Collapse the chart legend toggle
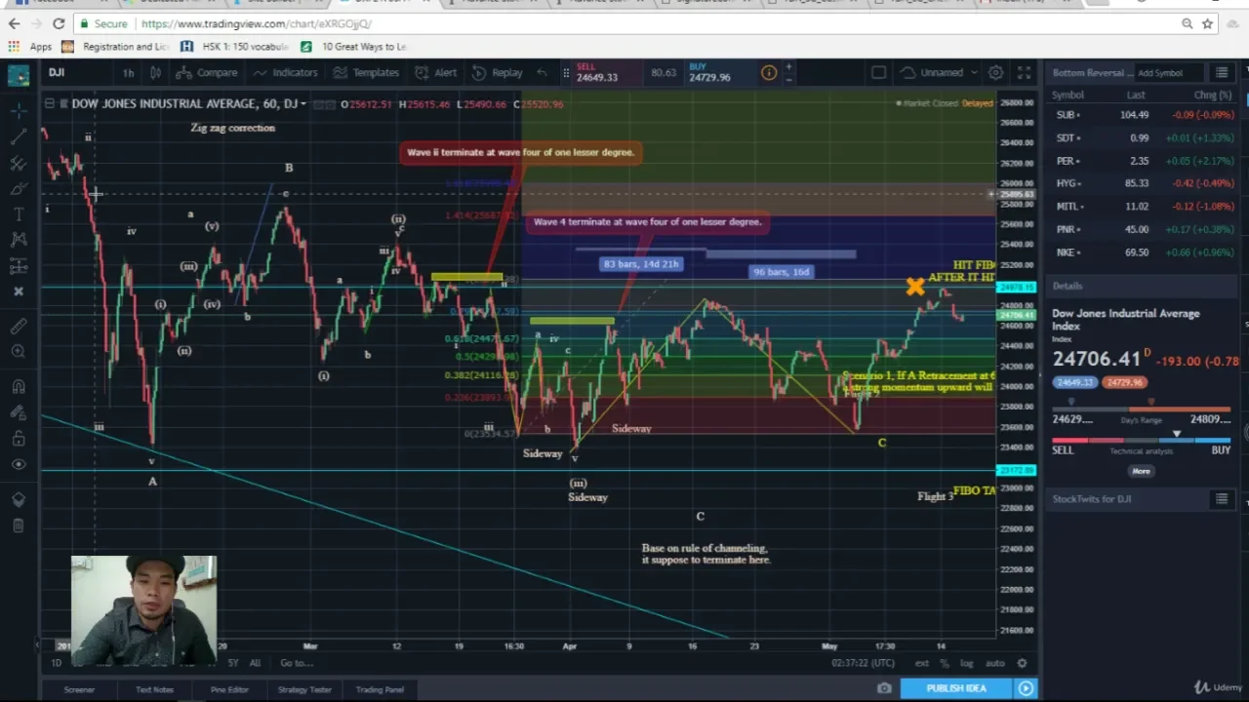The width and height of the screenshot is (1249, 702). click(49, 103)
